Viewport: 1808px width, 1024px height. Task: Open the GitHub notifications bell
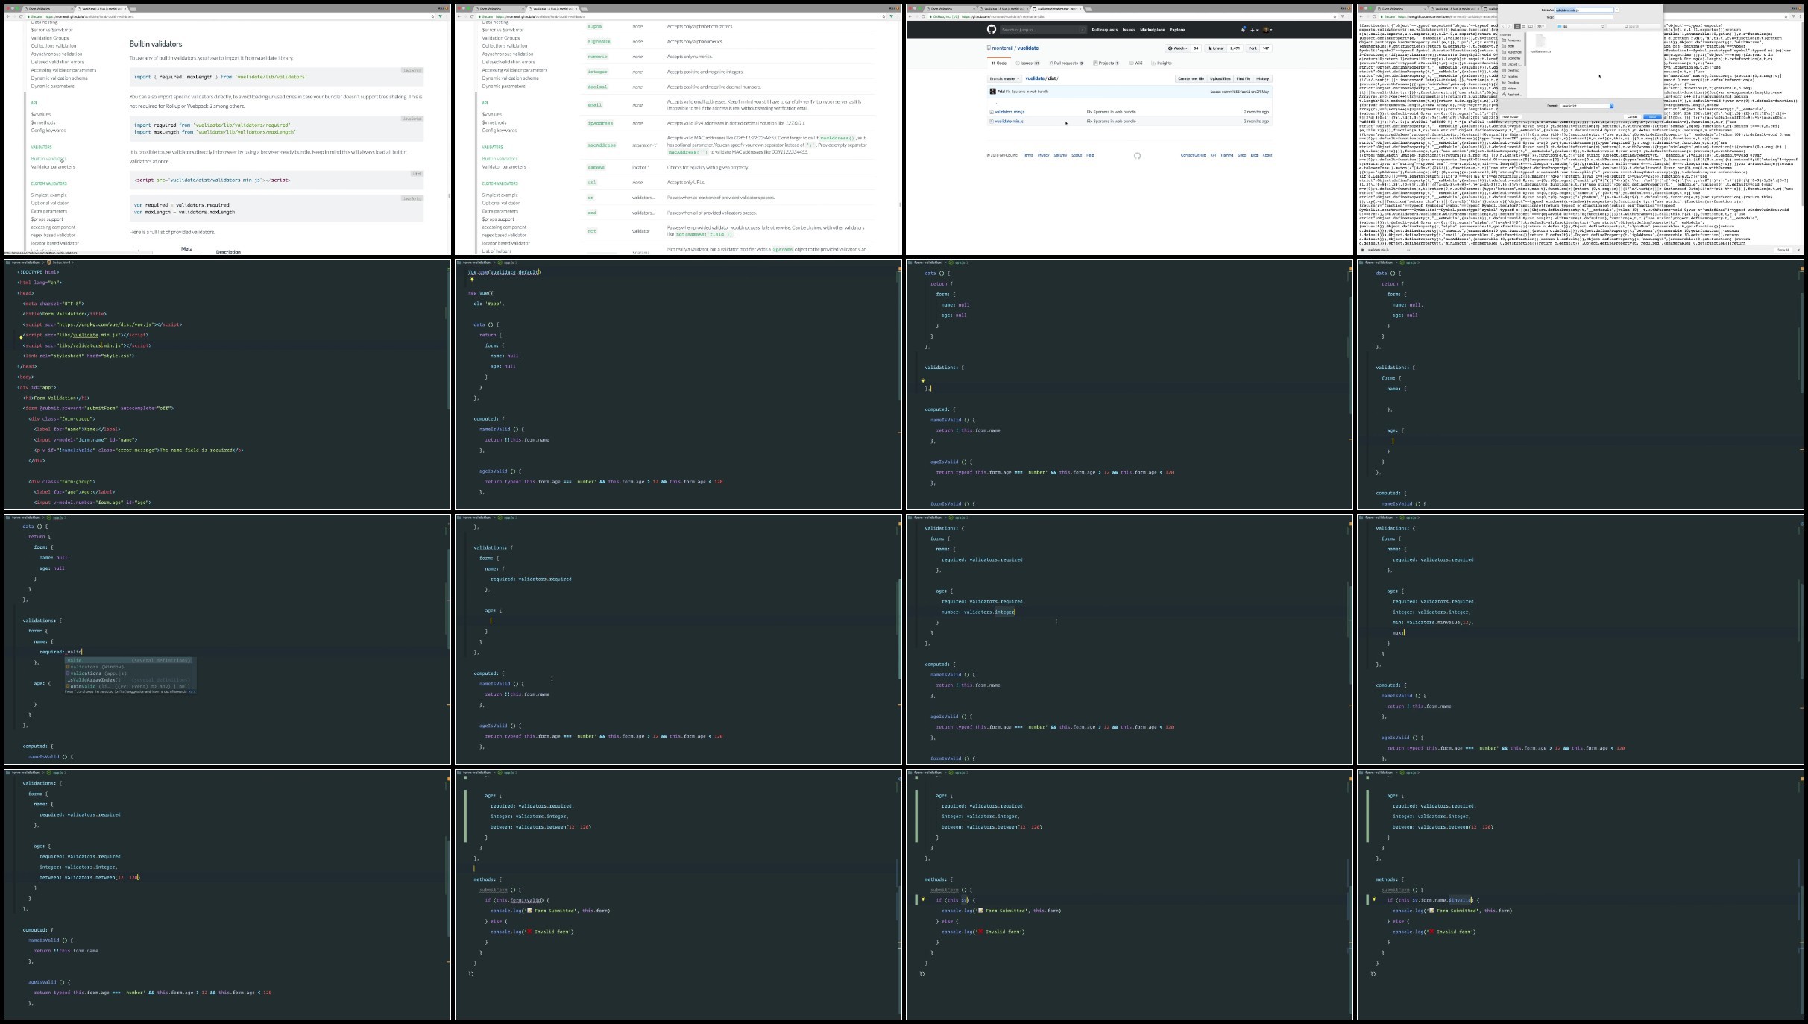(x=1243, y=29)
